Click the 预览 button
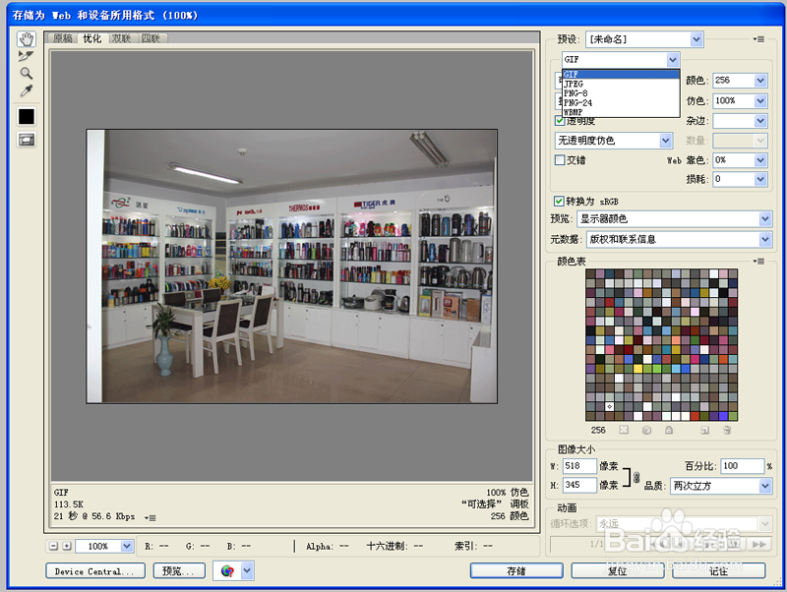The width and height of the screenshot is (787, 592). click(179, 571)
